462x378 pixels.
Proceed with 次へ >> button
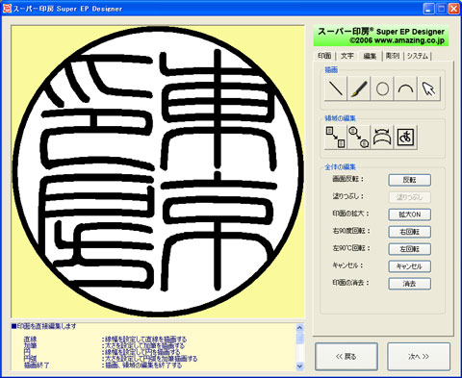(419, 357)
